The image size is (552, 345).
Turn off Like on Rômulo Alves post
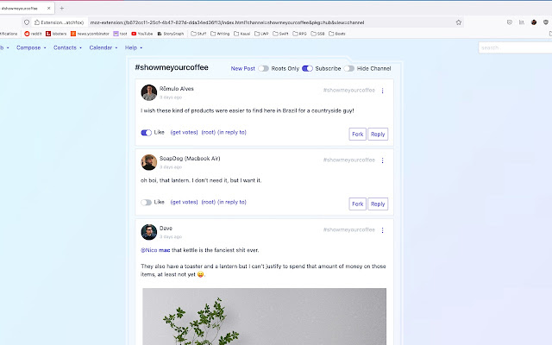pyautogui.click(x=146, y=132)
